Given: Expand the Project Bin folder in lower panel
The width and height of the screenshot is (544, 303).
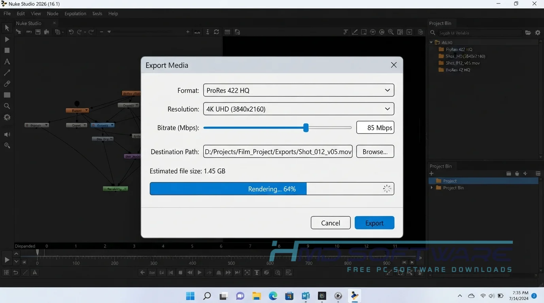Looking at the screenshot, I should tap(432, 188).
